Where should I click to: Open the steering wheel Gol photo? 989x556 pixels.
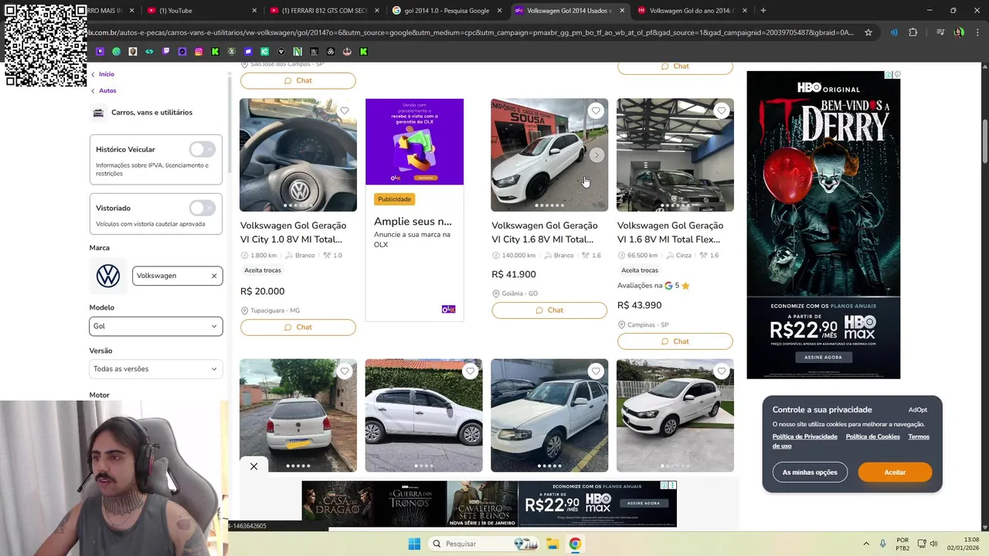click(x=298, y=154)
